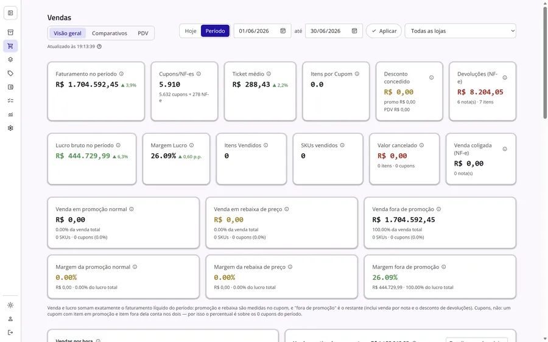548x342 pixels.
Task: Click the page vertical scrollbar
Action: [x=545, y=63]
